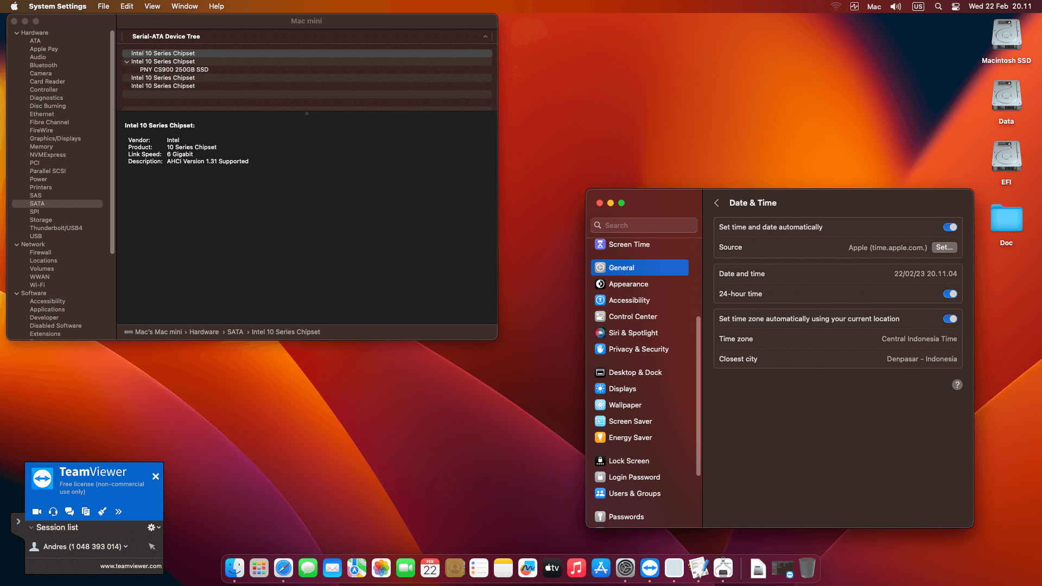
Task: Click the Set... time source button
Action: (x=944, y=247)
